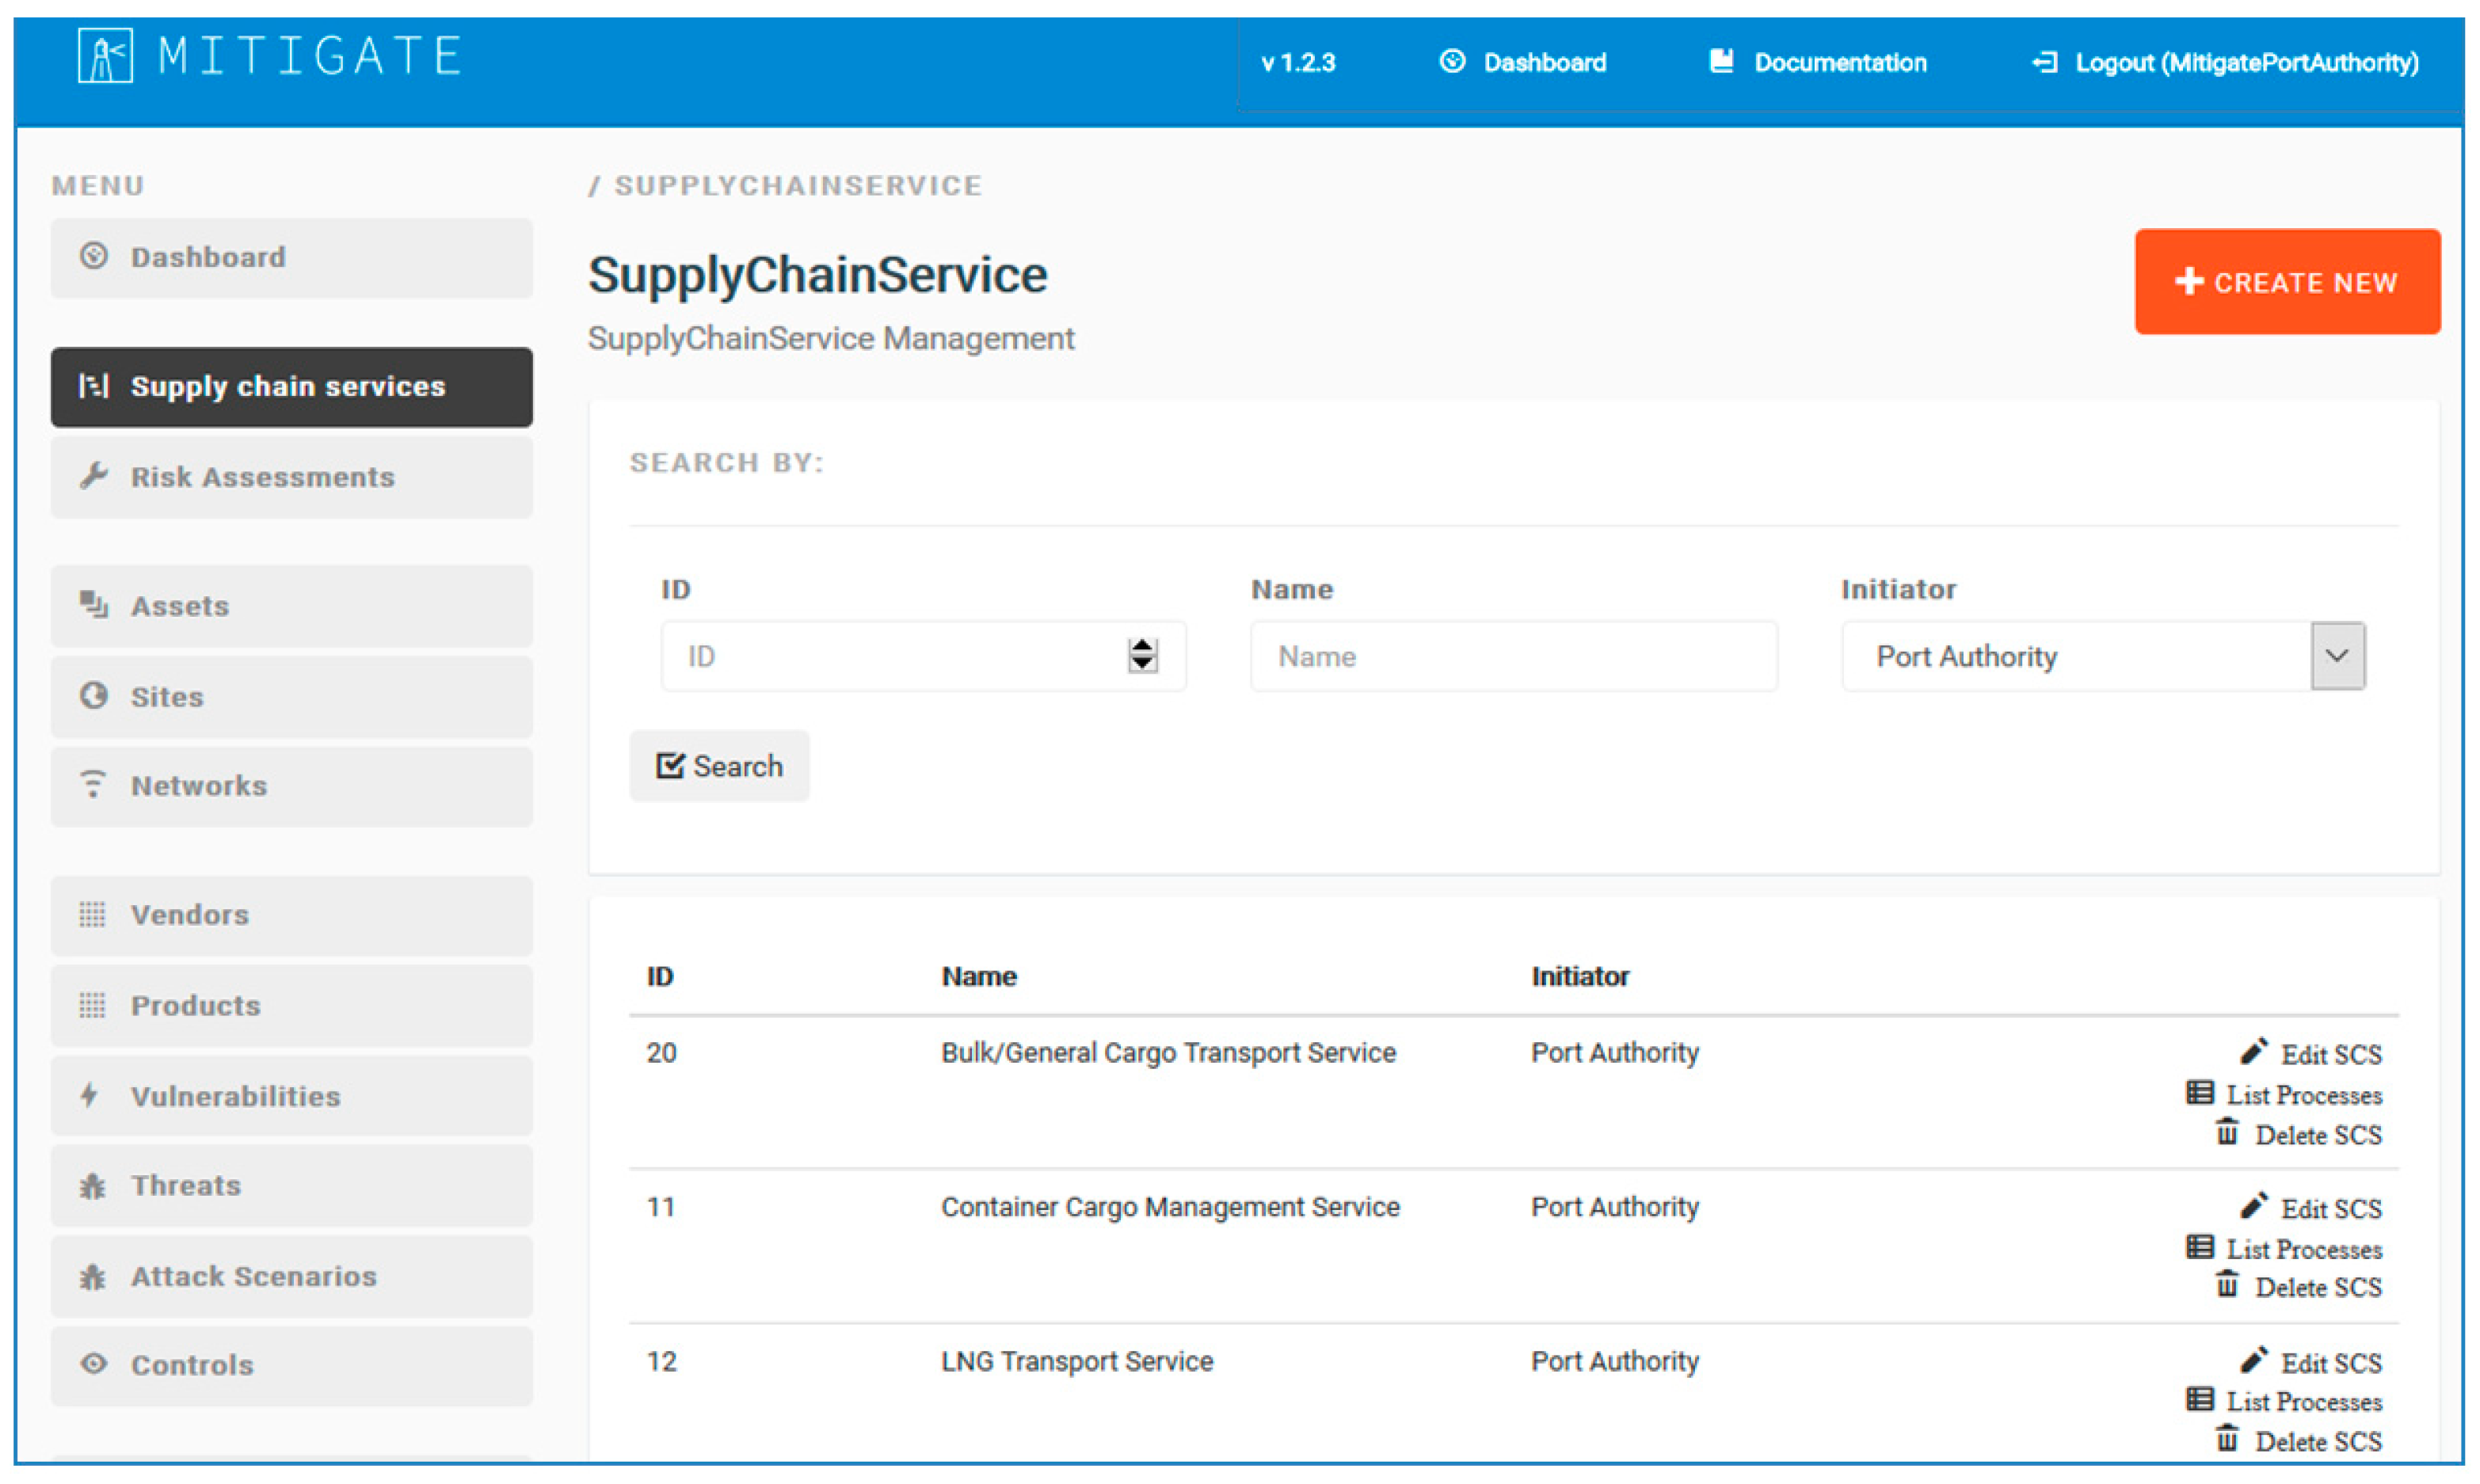This screenshot has width=2480, height=1484.
Task: Click the Documentation book icon
Action: pyautogui.click(x=1721, y=62)
